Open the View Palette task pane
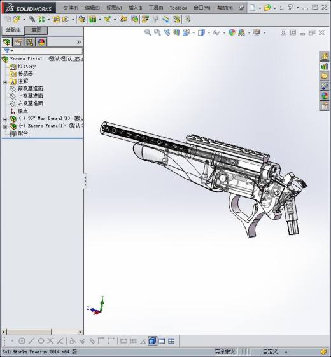The image size is (331, 357). 325,86
